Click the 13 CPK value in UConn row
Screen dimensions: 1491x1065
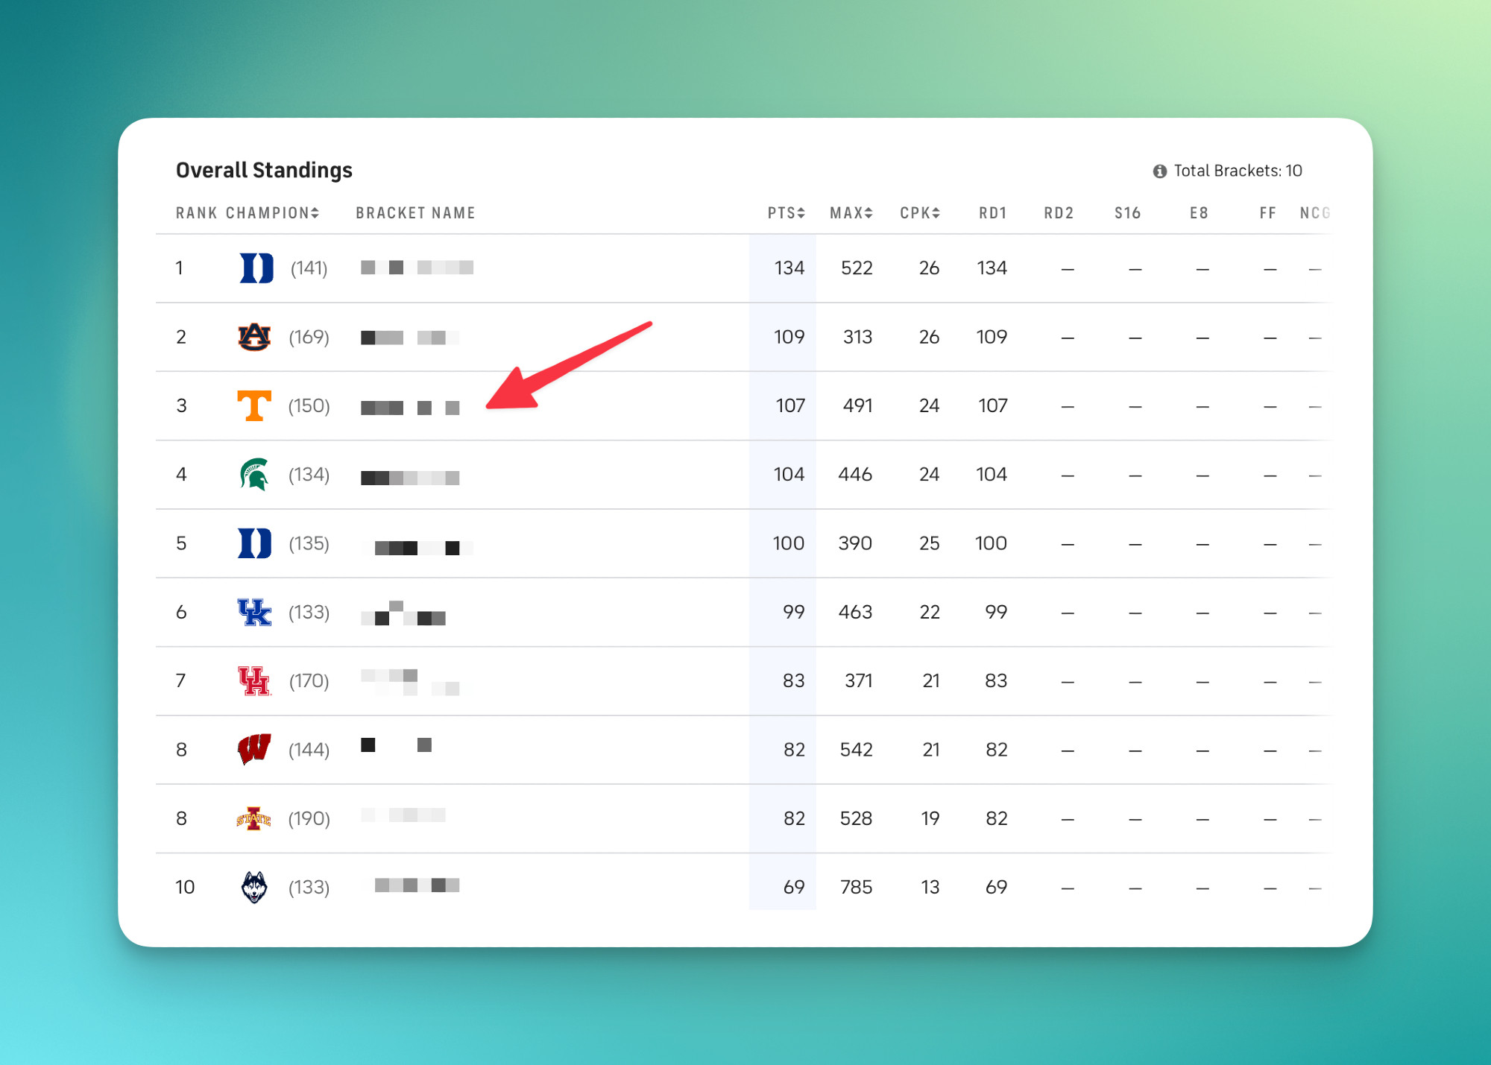[930, 887]
